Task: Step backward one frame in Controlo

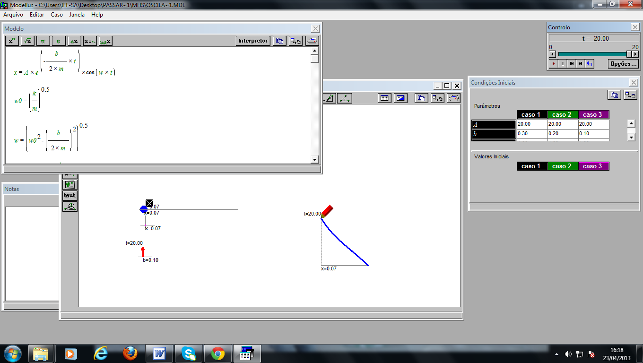Action: 572,64
